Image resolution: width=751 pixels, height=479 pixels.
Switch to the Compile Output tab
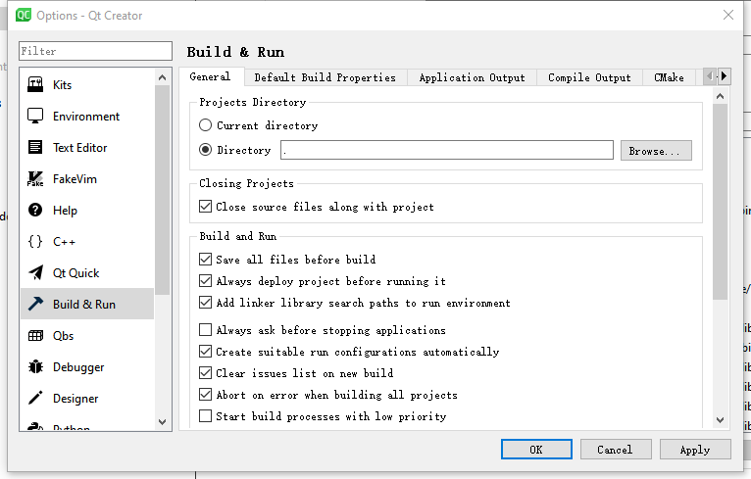point(589,77)
